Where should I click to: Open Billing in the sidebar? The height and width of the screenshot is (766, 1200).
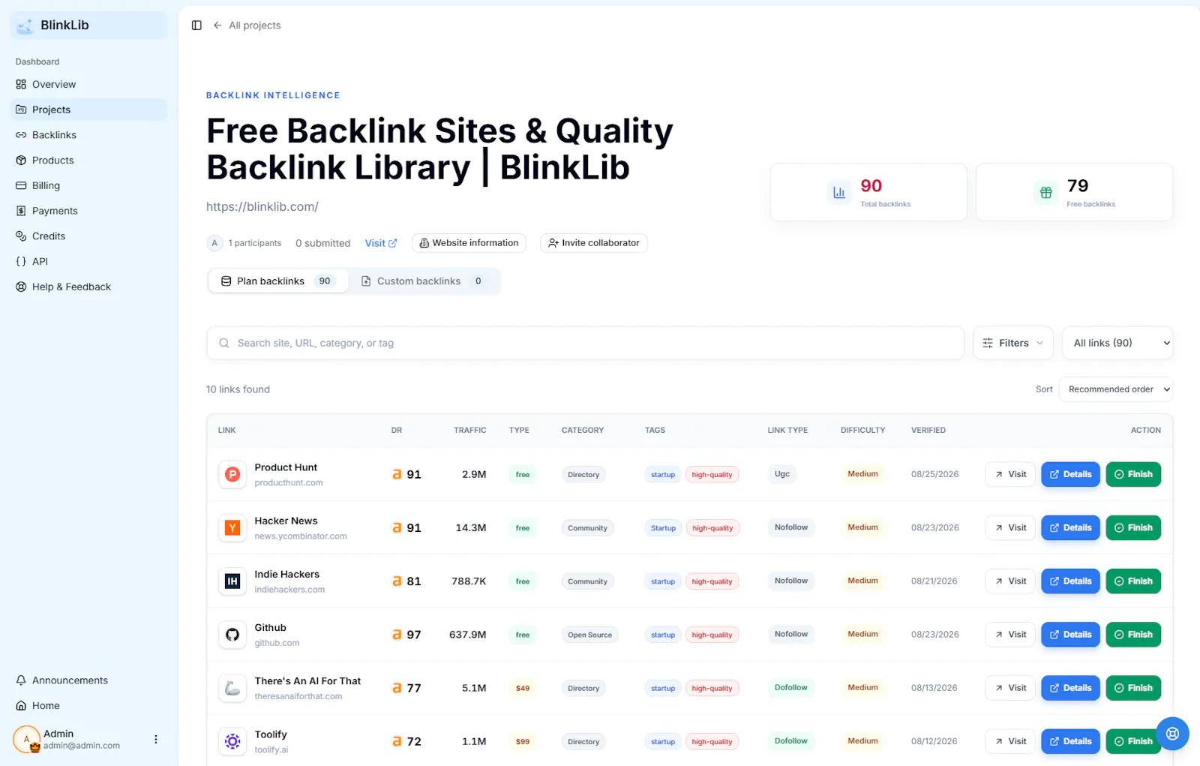[88, 185]
